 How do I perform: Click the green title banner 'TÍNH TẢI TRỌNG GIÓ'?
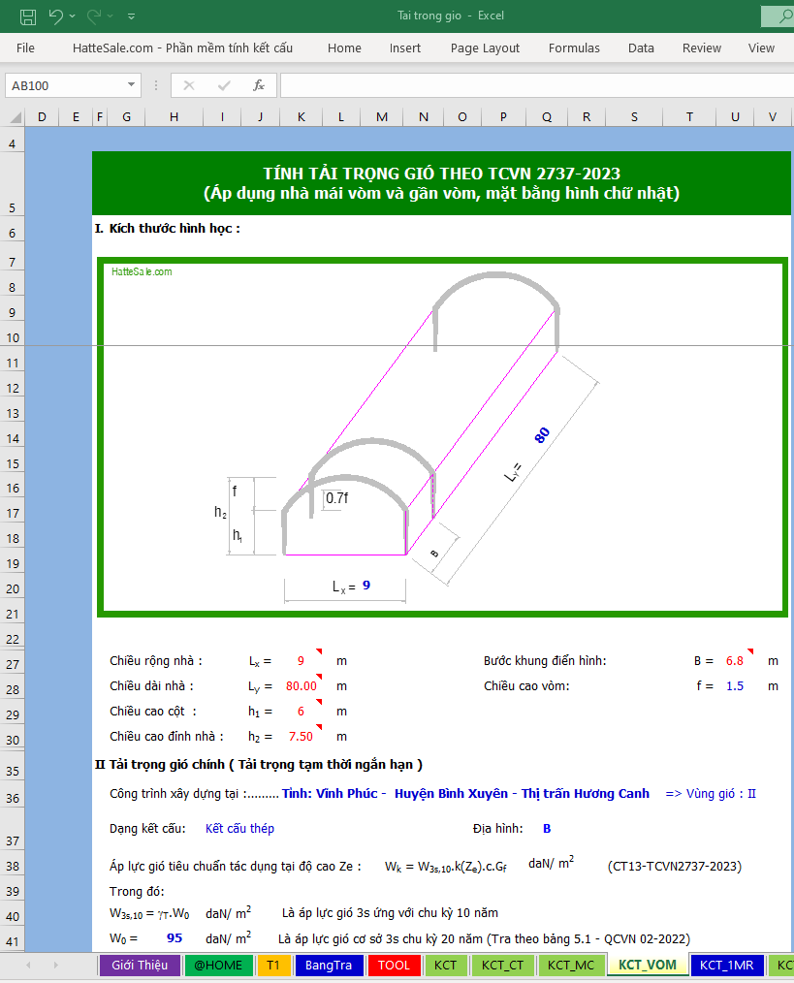(x=441, y=183)
